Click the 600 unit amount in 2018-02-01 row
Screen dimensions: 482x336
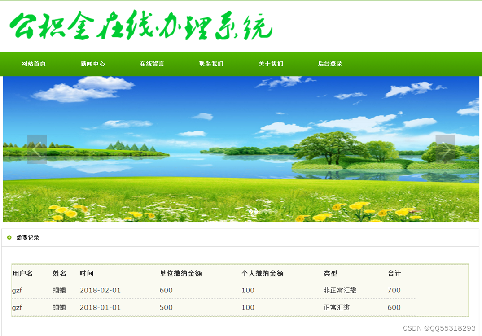pyautogui.click(x=166, y=290)
